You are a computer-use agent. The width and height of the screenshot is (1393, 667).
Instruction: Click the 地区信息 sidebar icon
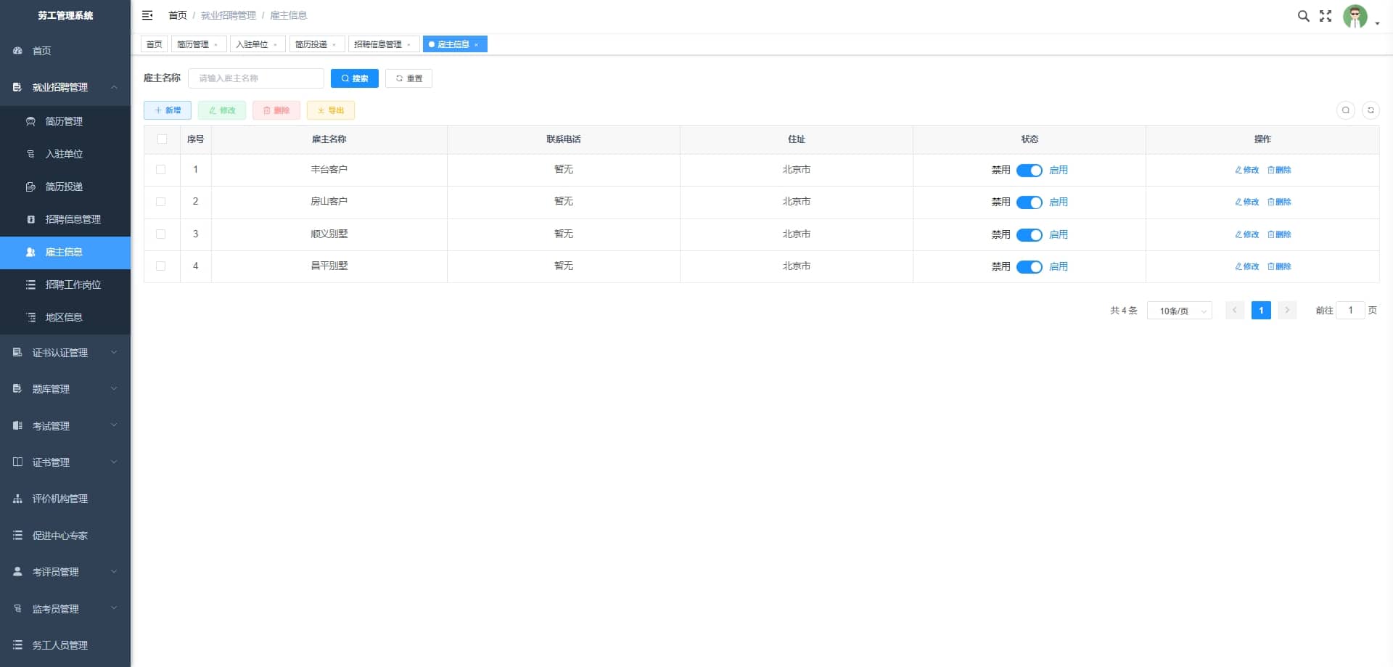point(30,317)
